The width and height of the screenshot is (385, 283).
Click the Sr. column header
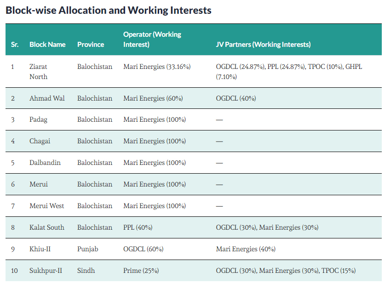click(15, 45)
